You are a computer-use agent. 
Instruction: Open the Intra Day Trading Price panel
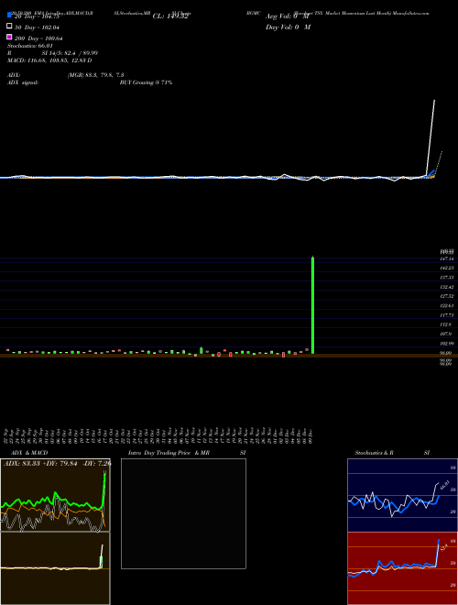(183, 513)
